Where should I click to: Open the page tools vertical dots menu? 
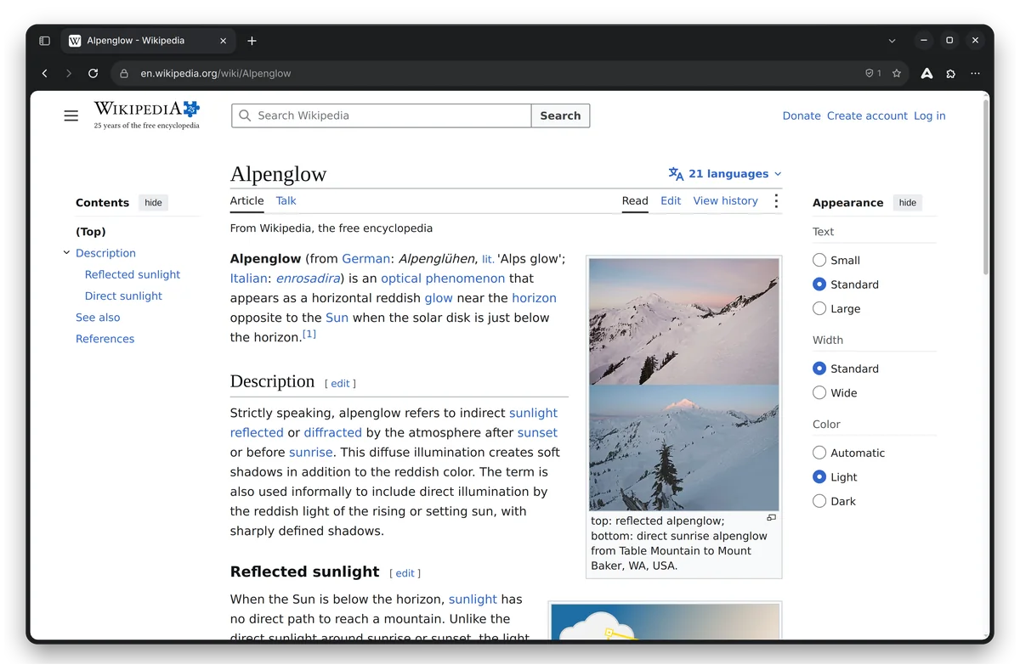(x=776, y=201)
